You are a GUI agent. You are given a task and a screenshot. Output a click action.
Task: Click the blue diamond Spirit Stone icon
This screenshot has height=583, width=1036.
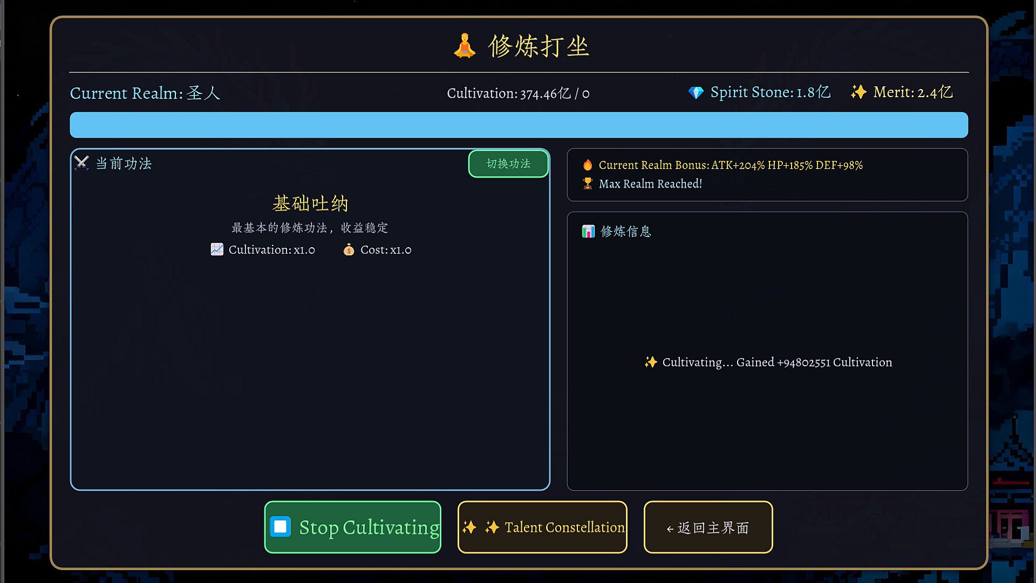pyautogui.click(x=696, y=93)
